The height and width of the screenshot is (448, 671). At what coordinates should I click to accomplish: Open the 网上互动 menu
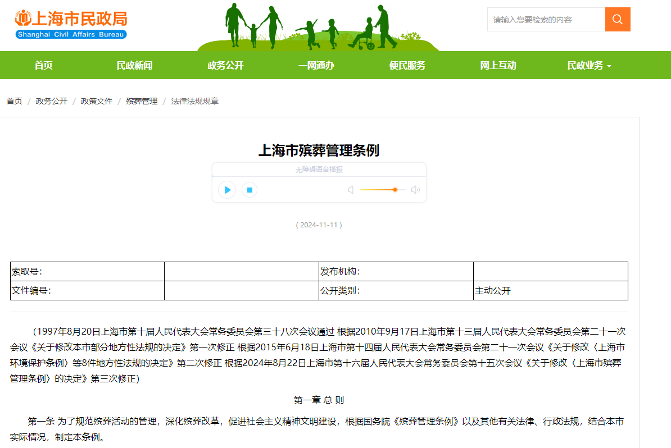[x=498, y=65]
